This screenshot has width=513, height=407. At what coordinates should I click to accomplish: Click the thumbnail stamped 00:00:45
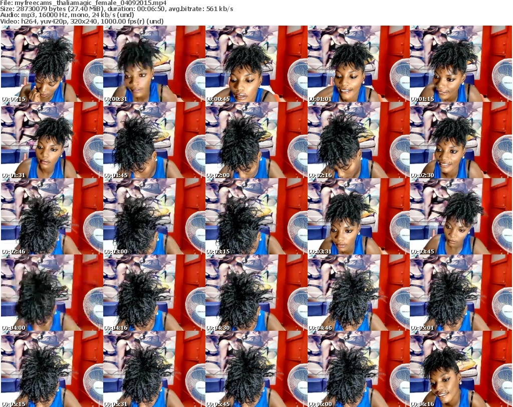click(256, 64)
